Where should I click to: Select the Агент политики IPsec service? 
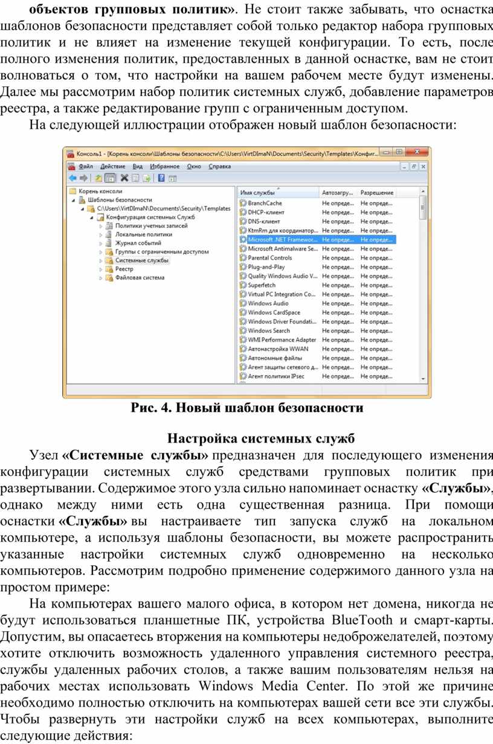pyautogui.click(x=317, y=376)
